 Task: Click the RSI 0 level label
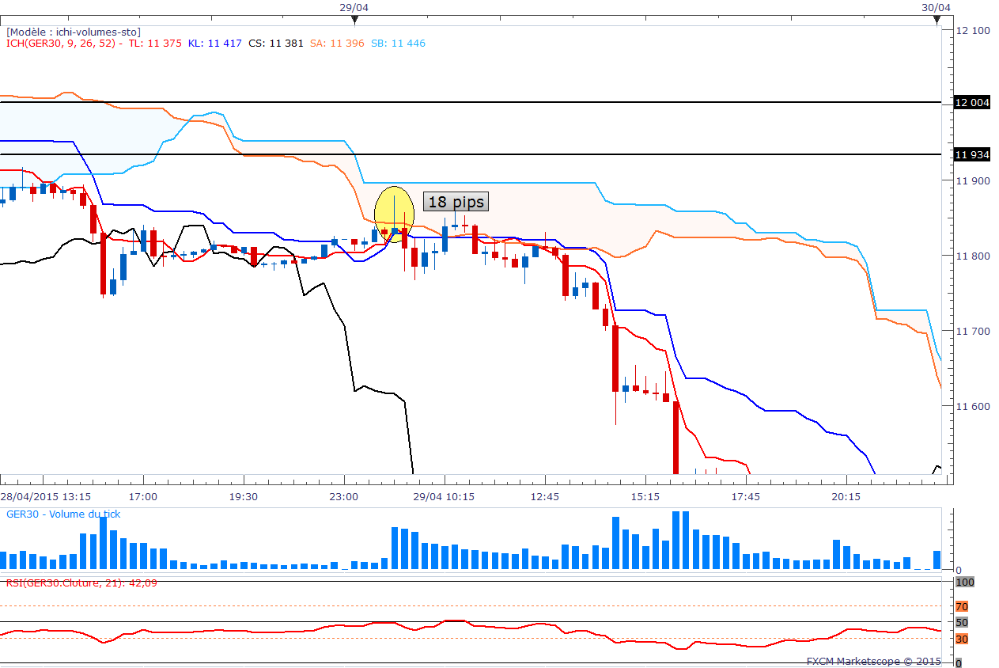[959, 662]
